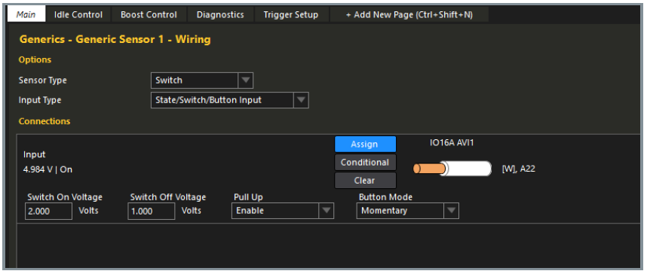Click the Conditional button

tap(365, 163)
